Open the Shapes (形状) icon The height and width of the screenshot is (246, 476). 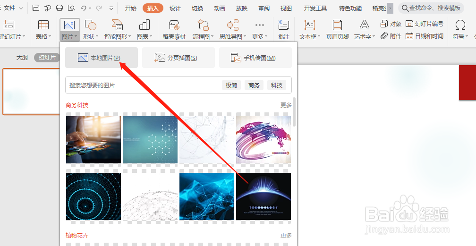tap(91, 25)
